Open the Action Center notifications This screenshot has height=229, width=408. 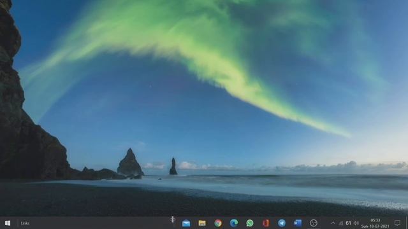click(x=397, y=223)
